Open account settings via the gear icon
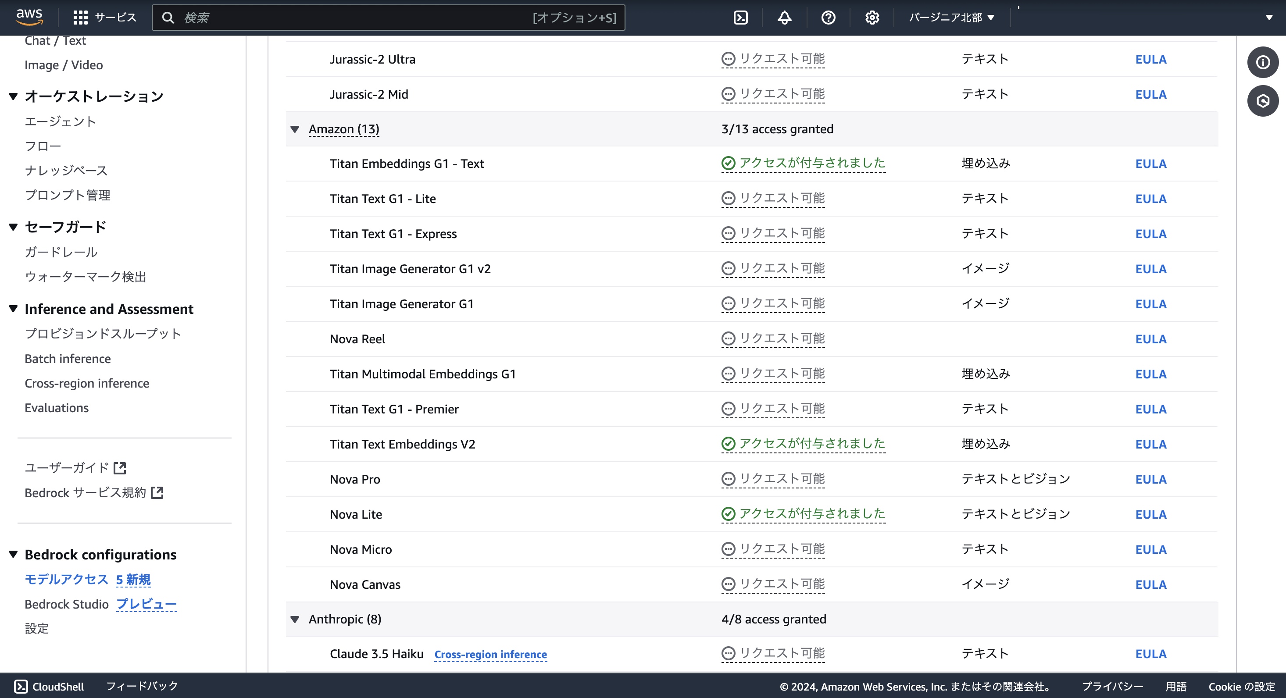This screenshot has width=1286, height=698. [872, 18]
